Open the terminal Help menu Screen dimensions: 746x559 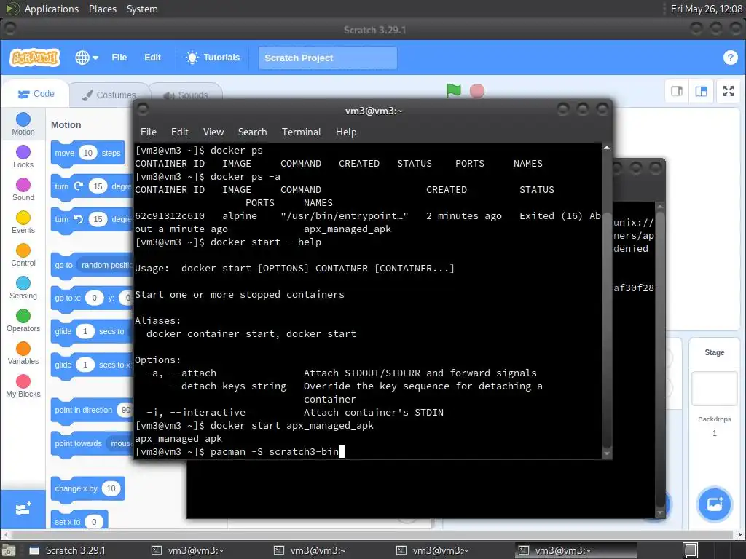[x=346, y=132]
